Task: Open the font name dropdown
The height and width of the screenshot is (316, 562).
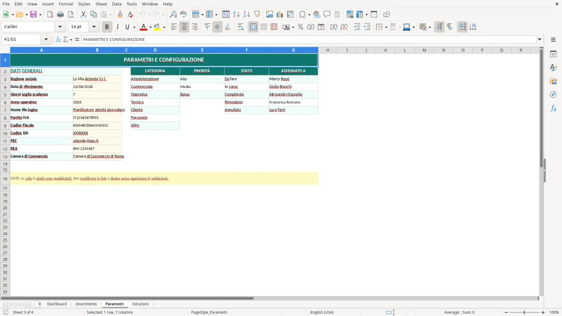Action: click(x=60, y=27)
